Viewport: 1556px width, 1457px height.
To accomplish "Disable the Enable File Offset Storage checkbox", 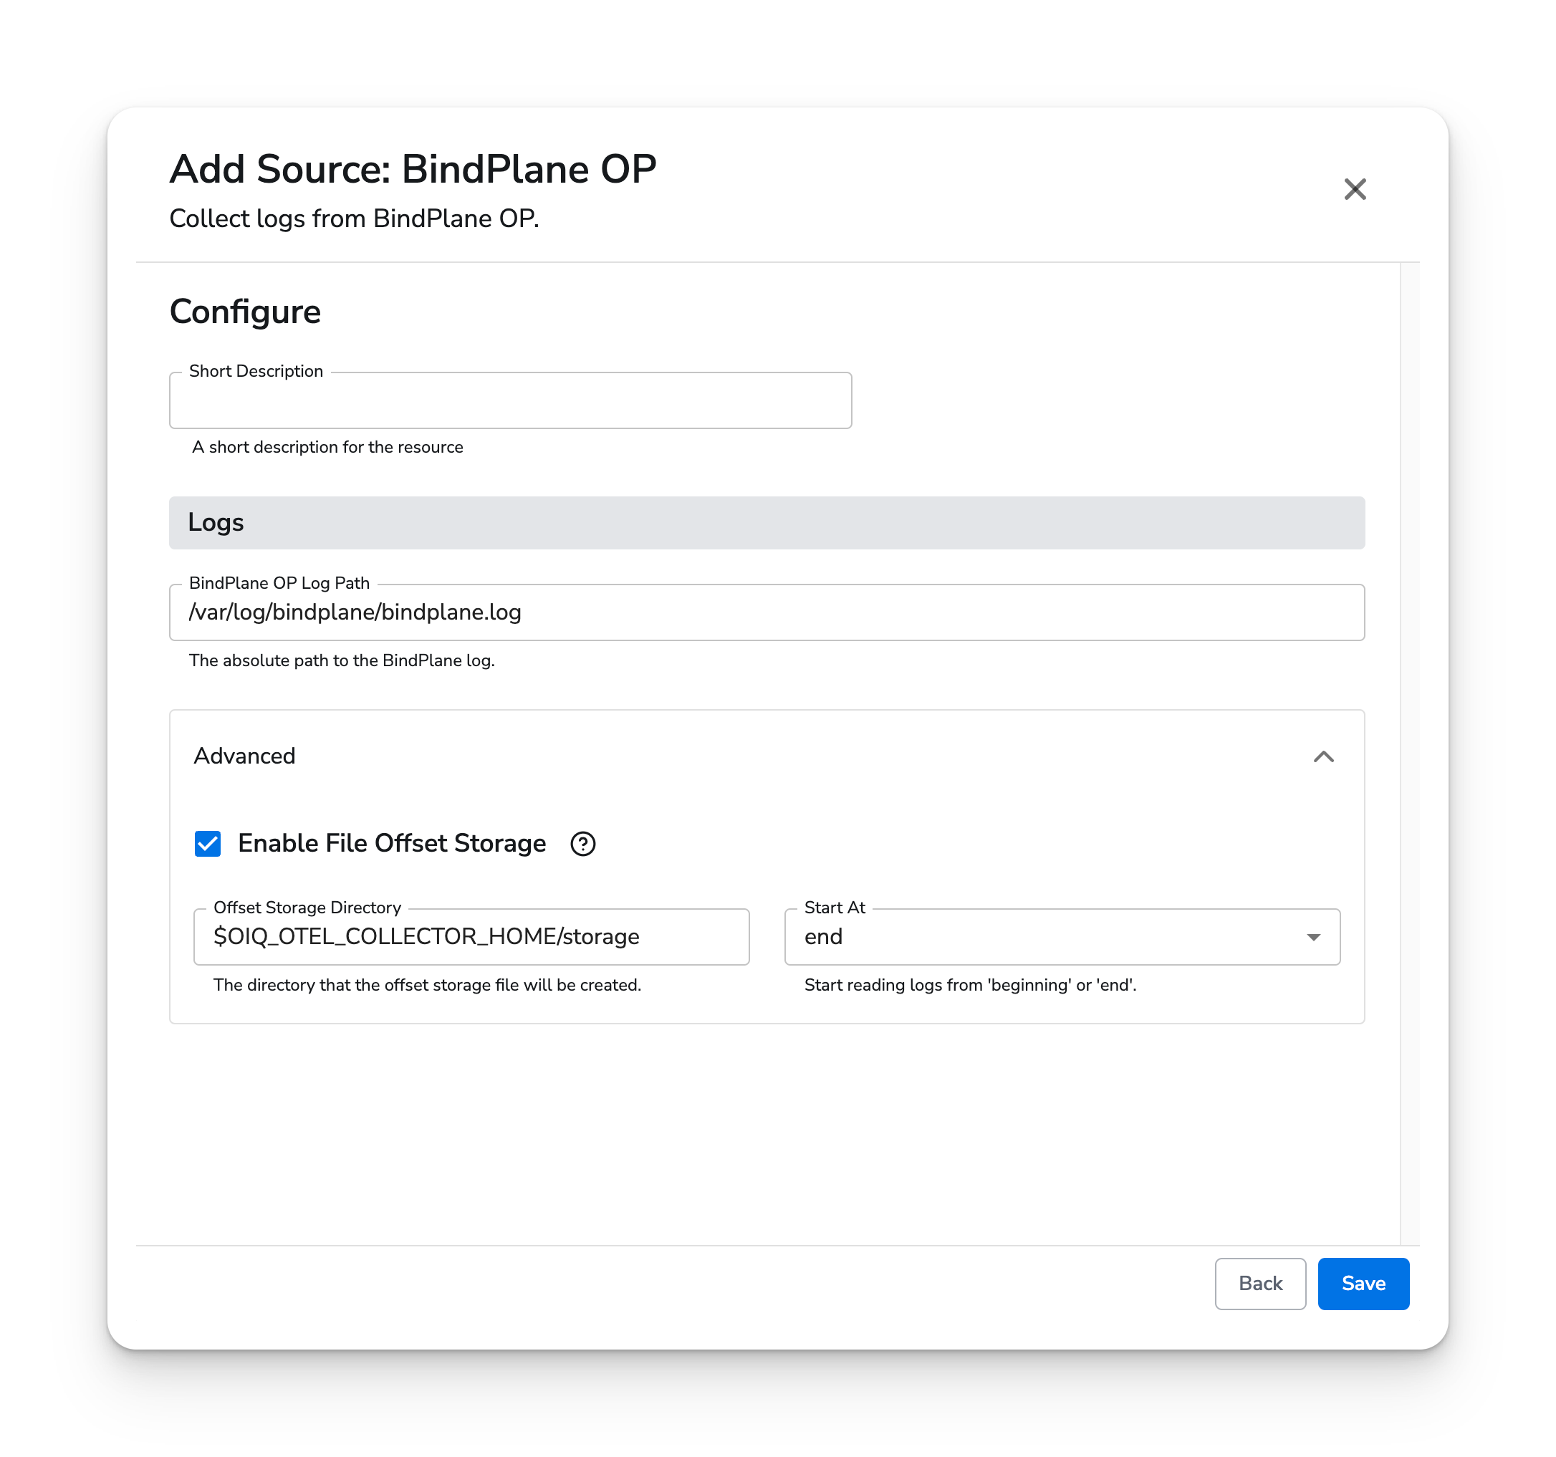I will (208, 842).
